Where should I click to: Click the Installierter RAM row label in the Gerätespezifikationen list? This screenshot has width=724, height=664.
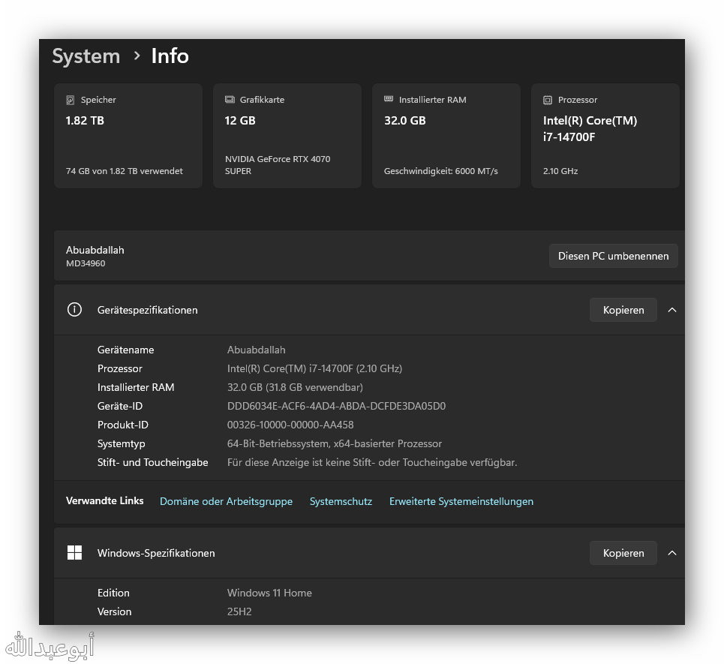[x=136, y=387]
